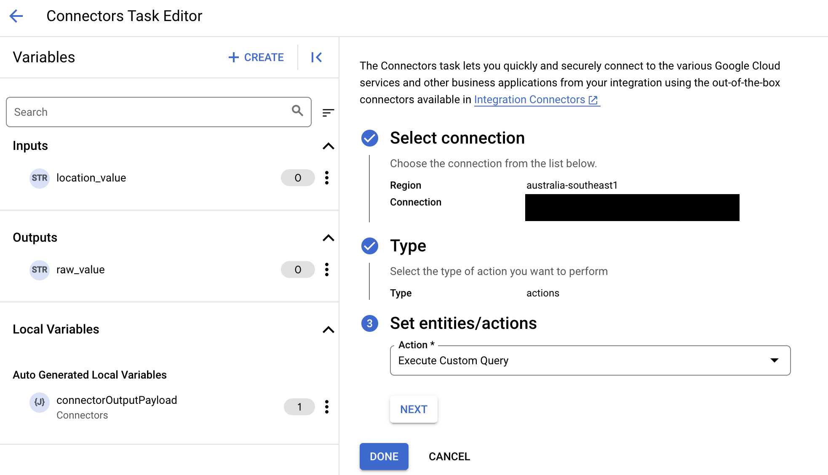Image resolution: width=828 pixels, height=475 pixels.
Task: Click the NEXT button
Action: (414, 409)
